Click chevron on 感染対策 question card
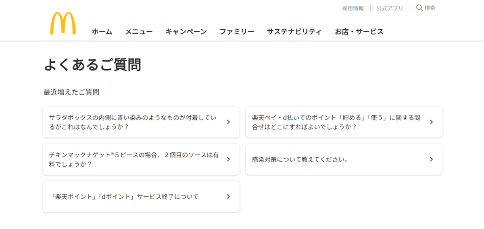This screenshot has height=229, width=484. click(x=431, y=159)
